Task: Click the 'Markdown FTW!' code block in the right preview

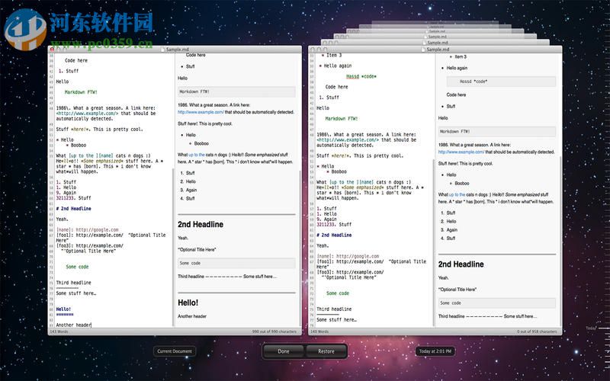Action: tap(497, 131)
